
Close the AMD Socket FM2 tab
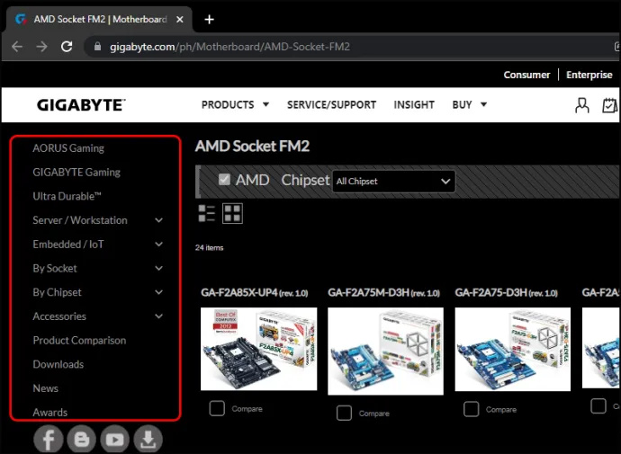(180, 20)
